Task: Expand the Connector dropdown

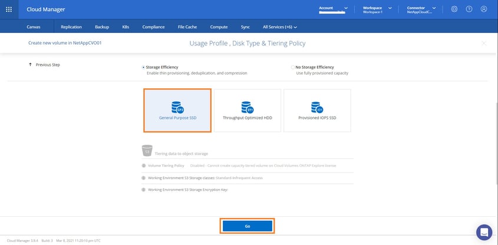Action: tap(434, 8)
